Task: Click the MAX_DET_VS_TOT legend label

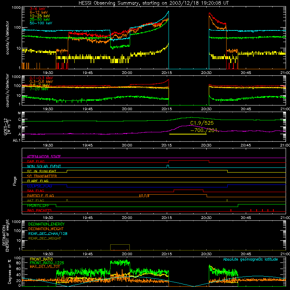Action: coord(45,266)
